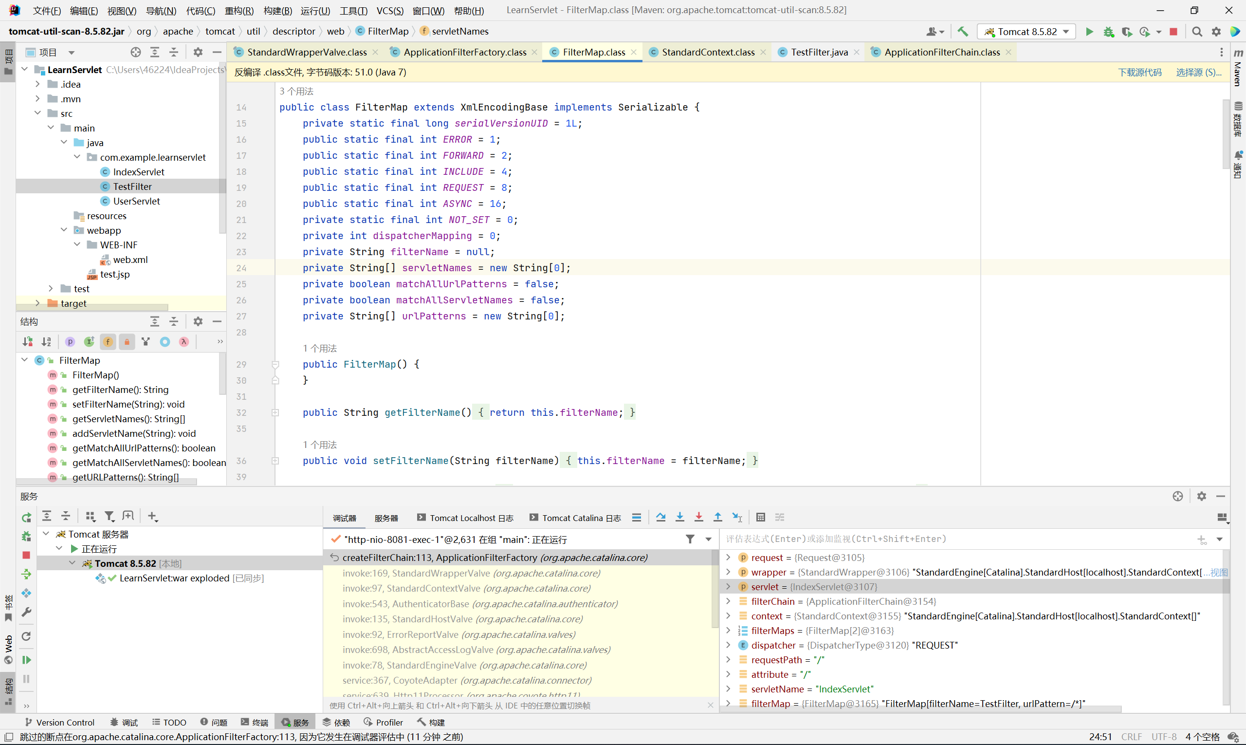
Task: Click evaluate expression input field
Action: pos(958,539)
